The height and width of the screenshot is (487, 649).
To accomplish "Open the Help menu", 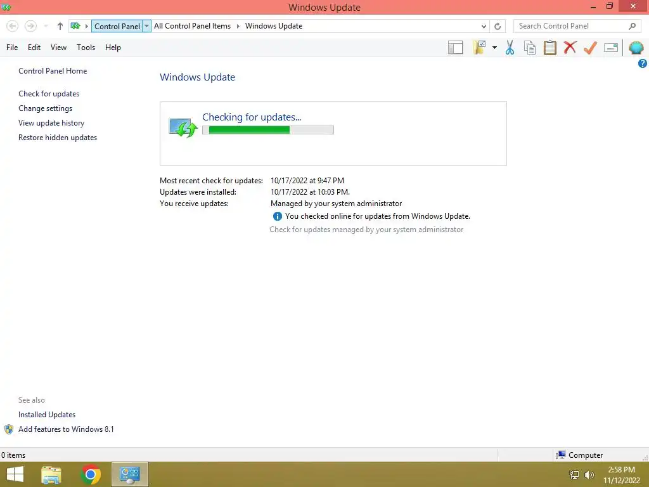I will (113, 48).
